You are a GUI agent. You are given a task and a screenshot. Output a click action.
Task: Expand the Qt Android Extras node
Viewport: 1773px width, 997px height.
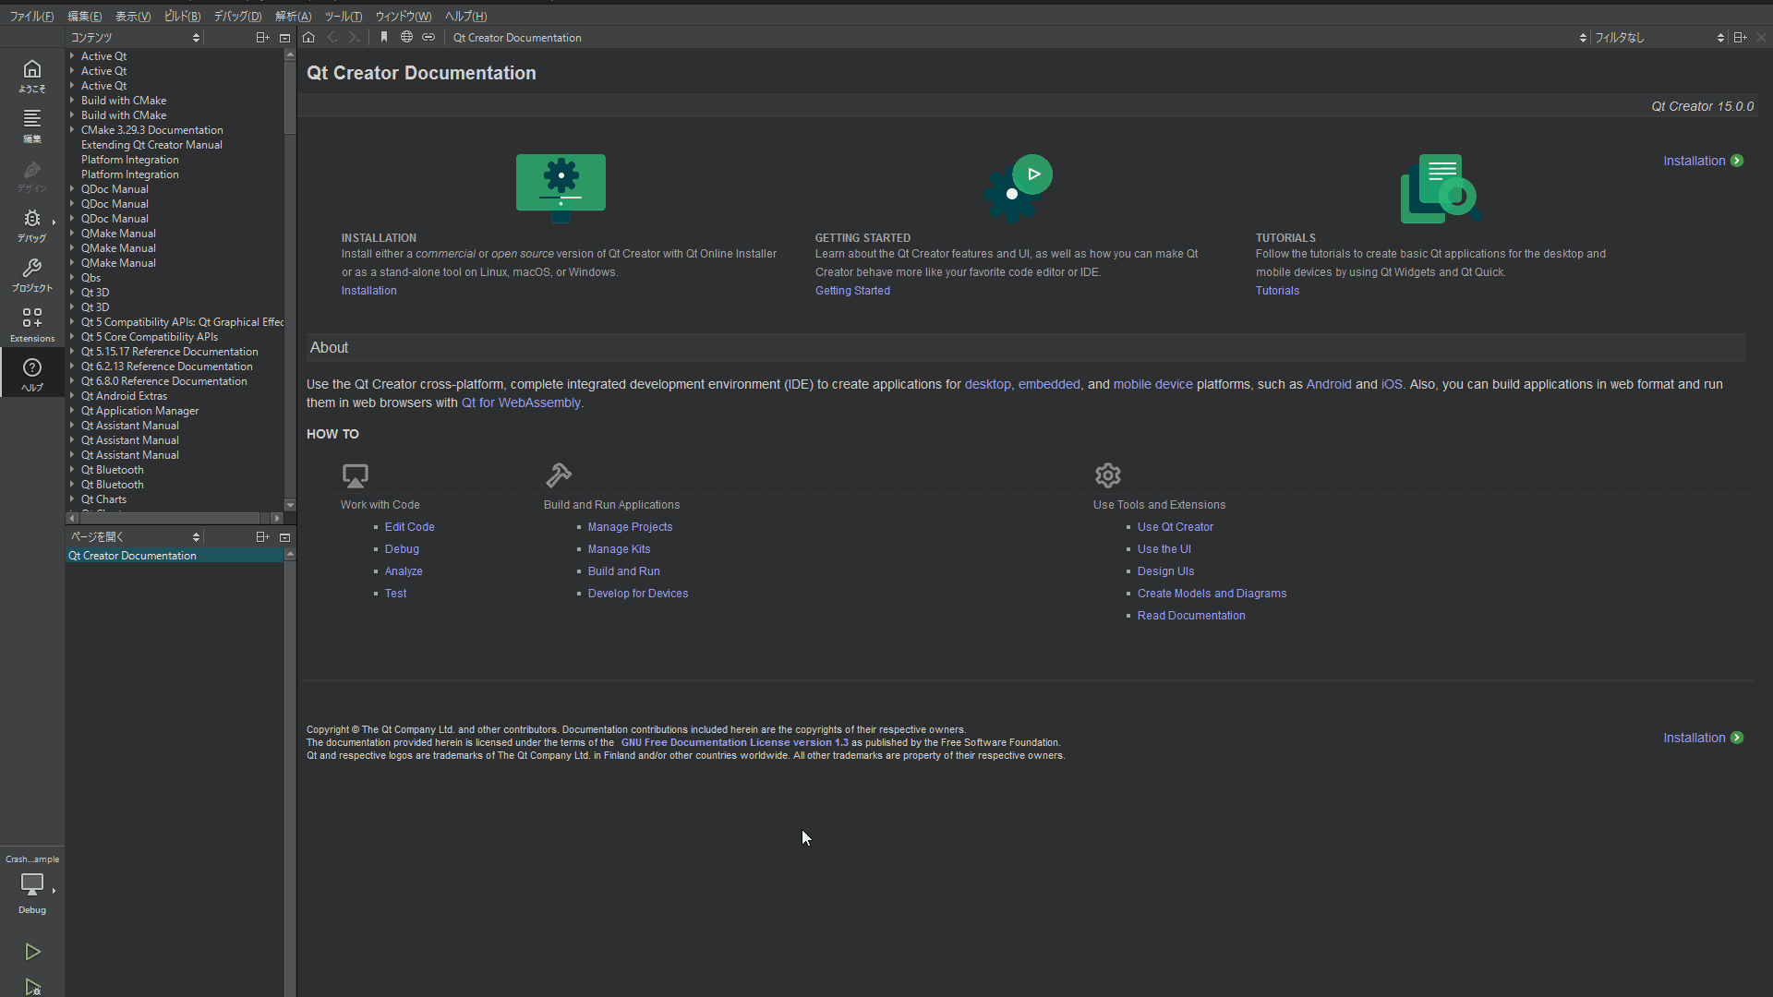click(72, 396)
